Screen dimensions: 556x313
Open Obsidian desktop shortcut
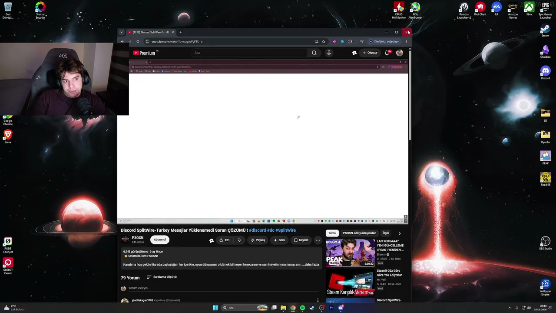546,52
